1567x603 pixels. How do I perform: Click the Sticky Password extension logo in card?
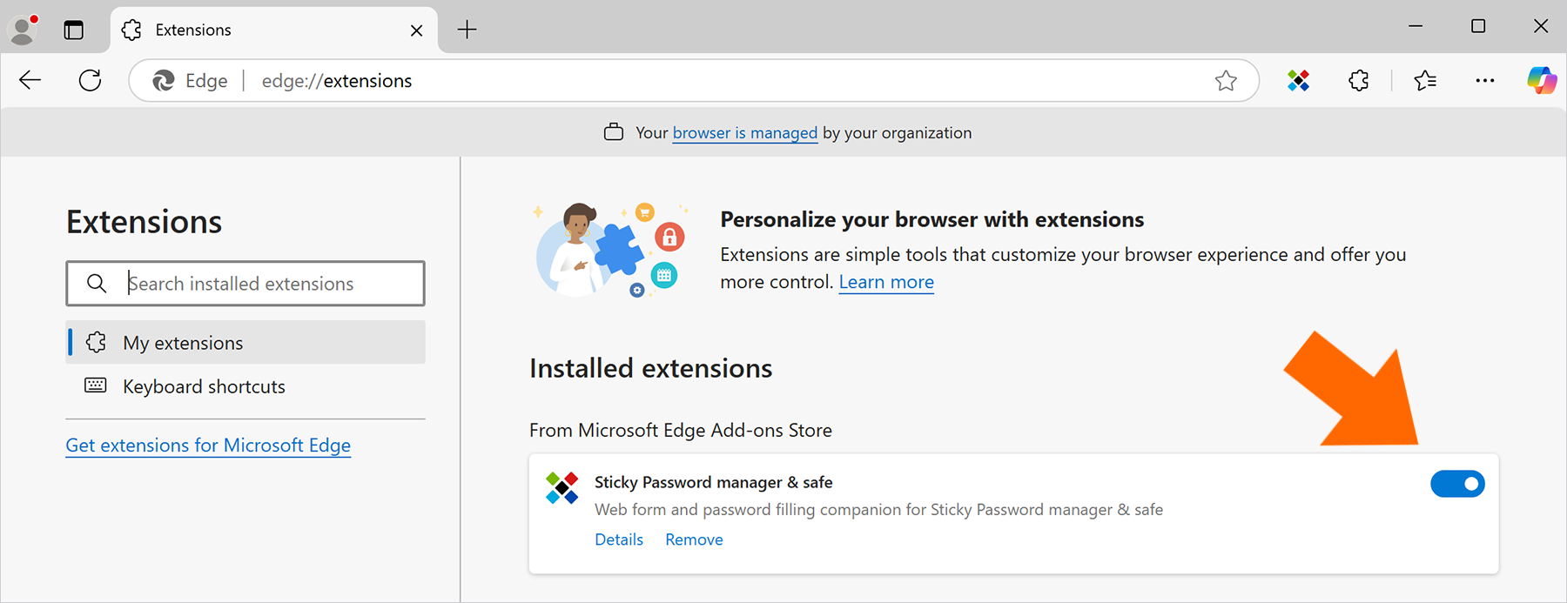pos(562,488)
